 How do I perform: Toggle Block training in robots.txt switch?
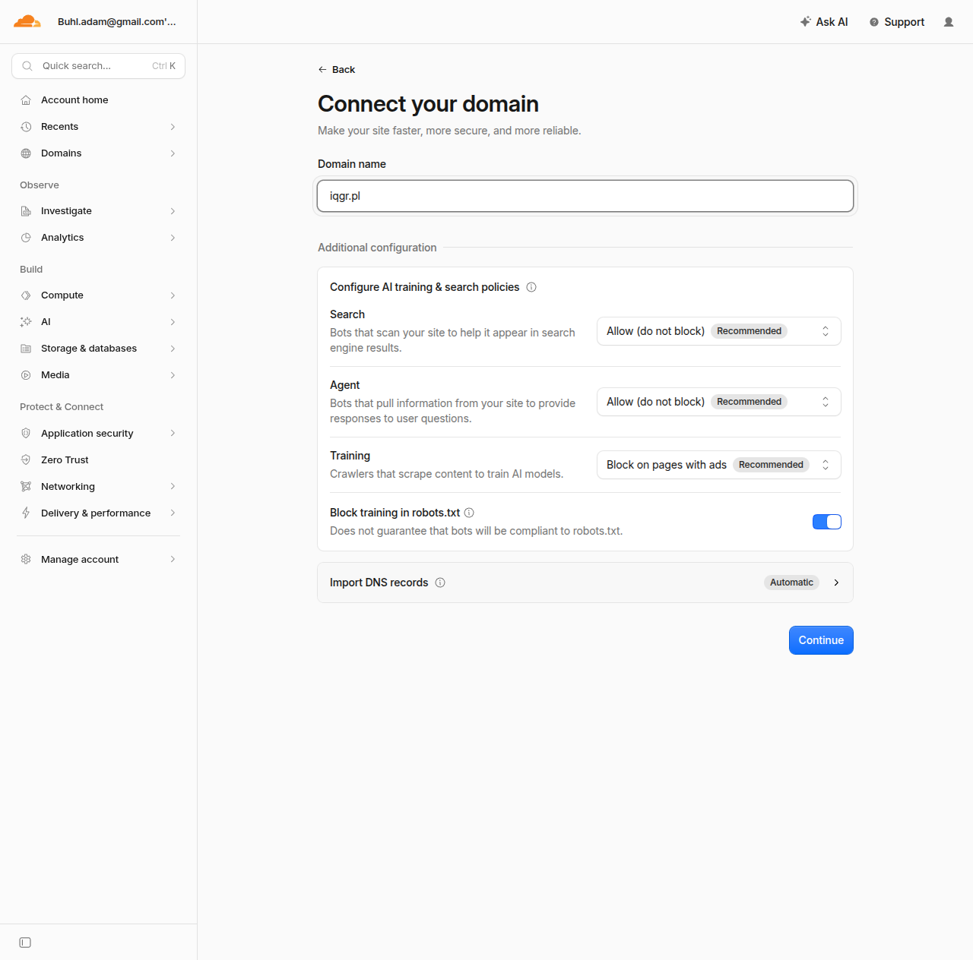[827, 522]
